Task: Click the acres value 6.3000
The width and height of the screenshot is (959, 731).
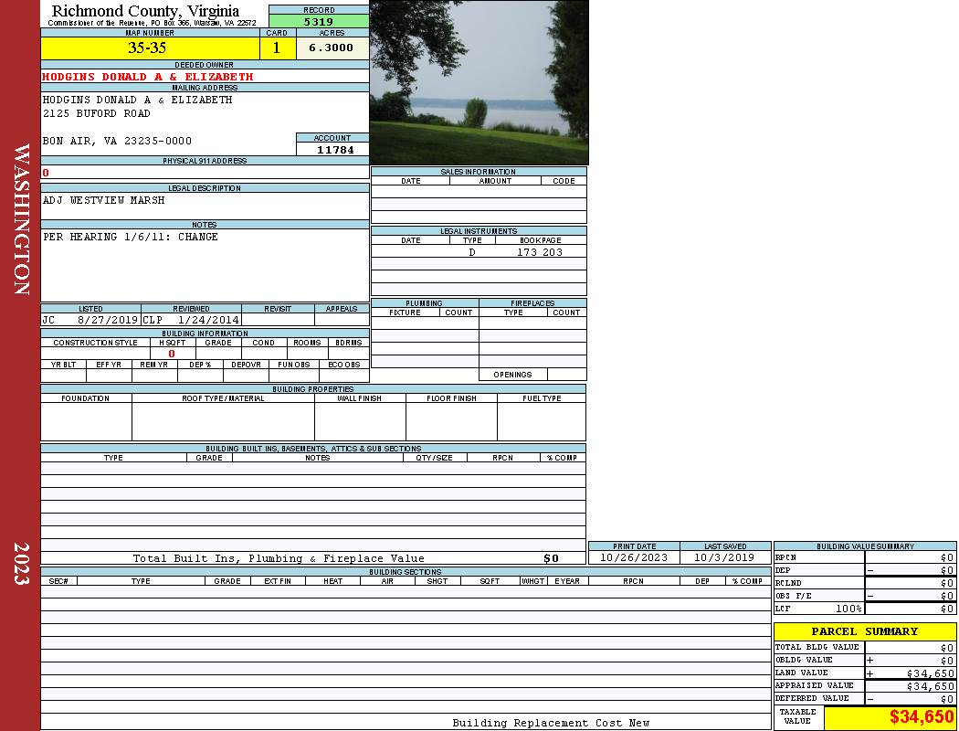Action: [x=331, y=48]
